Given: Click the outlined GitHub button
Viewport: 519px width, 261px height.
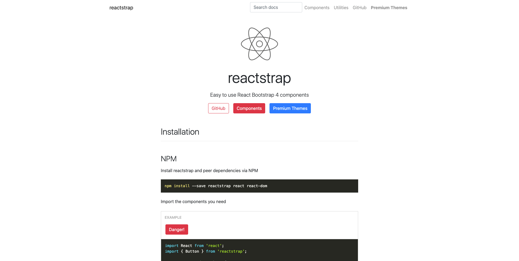Looking at the screenshot, I should click(x=218, y=108).
